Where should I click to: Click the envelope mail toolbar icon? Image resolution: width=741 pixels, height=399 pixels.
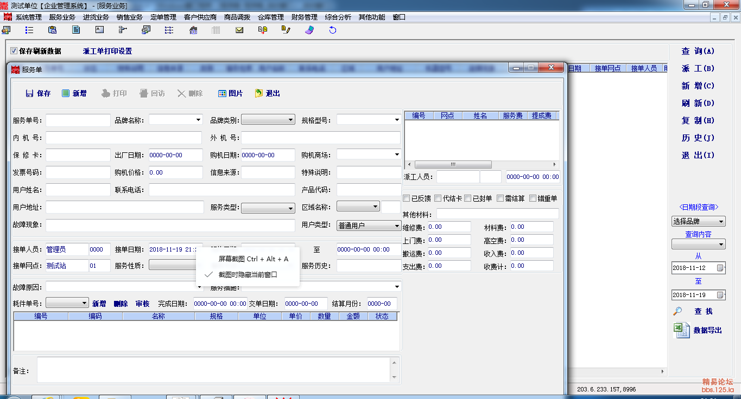pos(239,30)
